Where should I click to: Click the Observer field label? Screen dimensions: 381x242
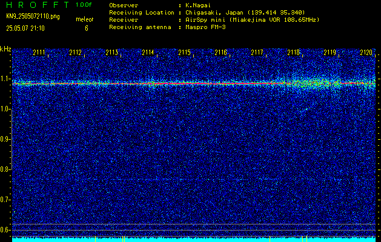[124, 5]
